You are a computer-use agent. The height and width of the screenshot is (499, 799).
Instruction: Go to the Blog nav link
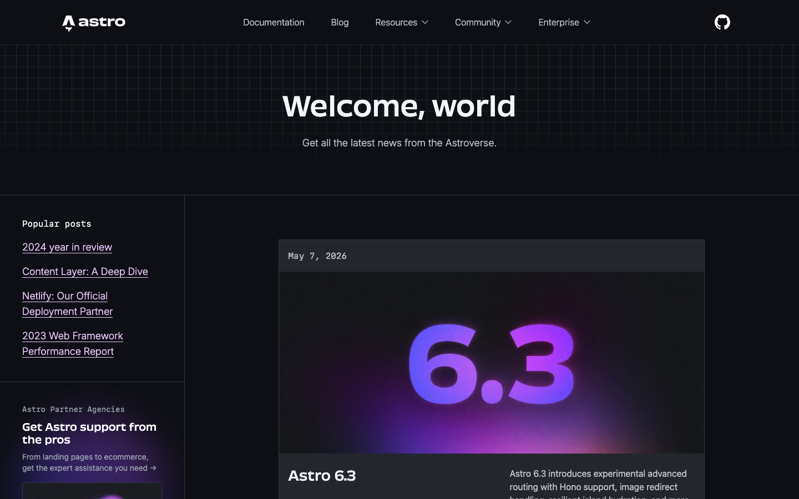pyautogui.click(x=340, y=22)
